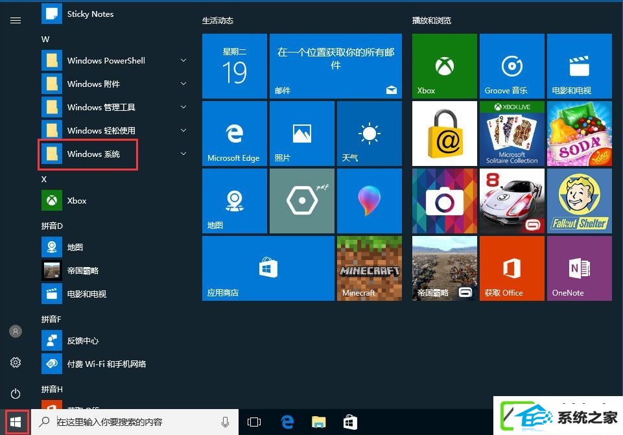Click the 拼音H group header

click(52, 390)
